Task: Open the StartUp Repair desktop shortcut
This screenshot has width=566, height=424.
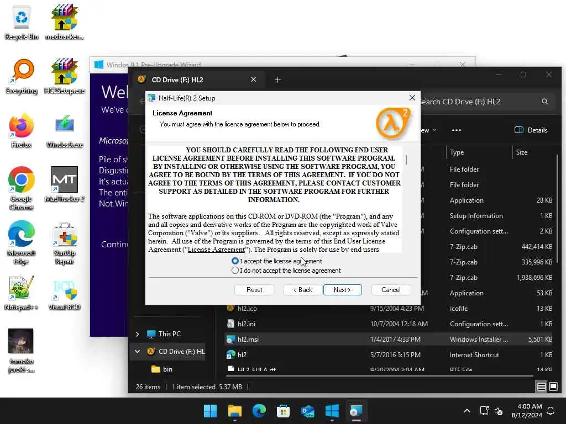Action: click(x=64, y=242)
